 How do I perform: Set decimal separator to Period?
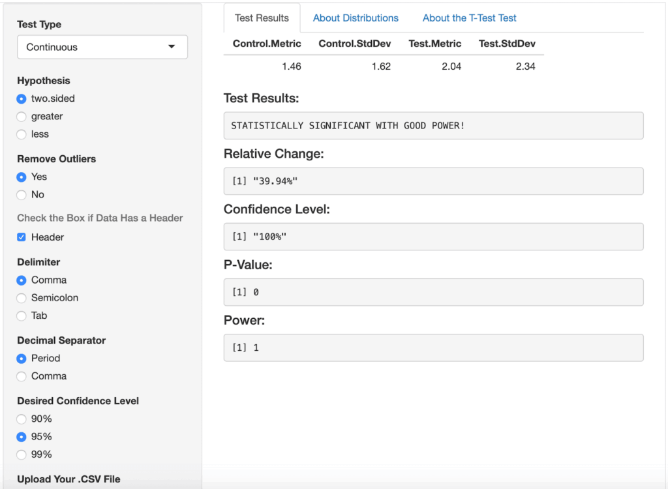[x=22, y=359]
